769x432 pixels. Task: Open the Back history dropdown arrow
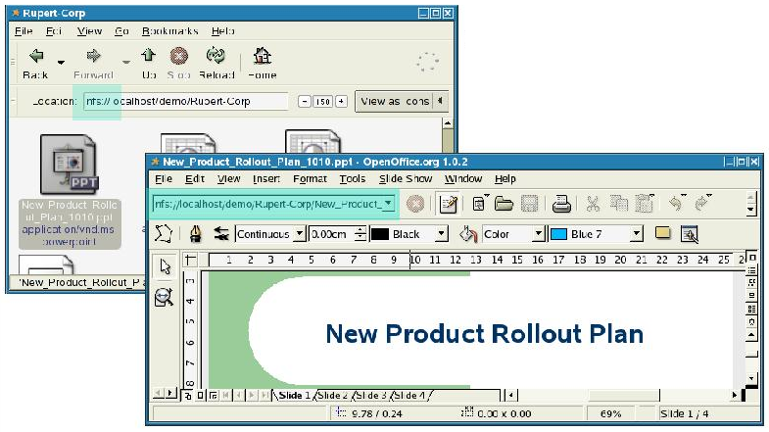61,63
